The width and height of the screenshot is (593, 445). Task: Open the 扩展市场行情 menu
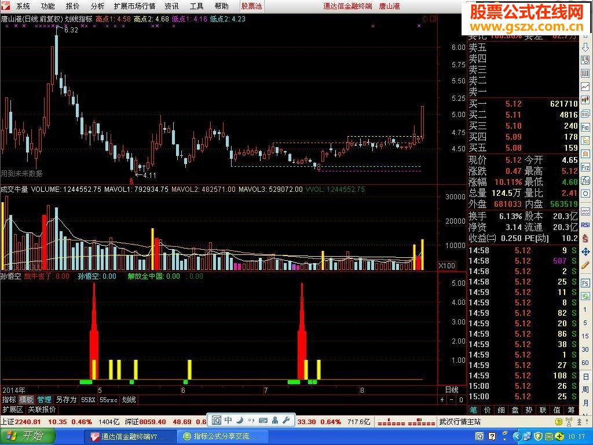[x=134, y=6]
